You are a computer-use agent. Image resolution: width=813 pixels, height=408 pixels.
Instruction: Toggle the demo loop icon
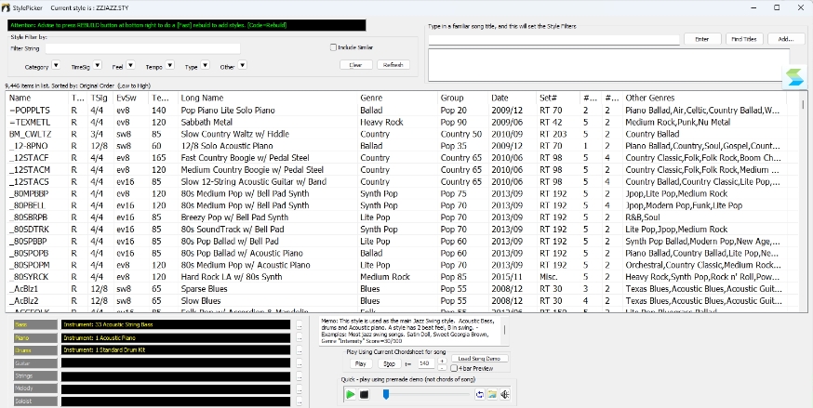(480, 395)
